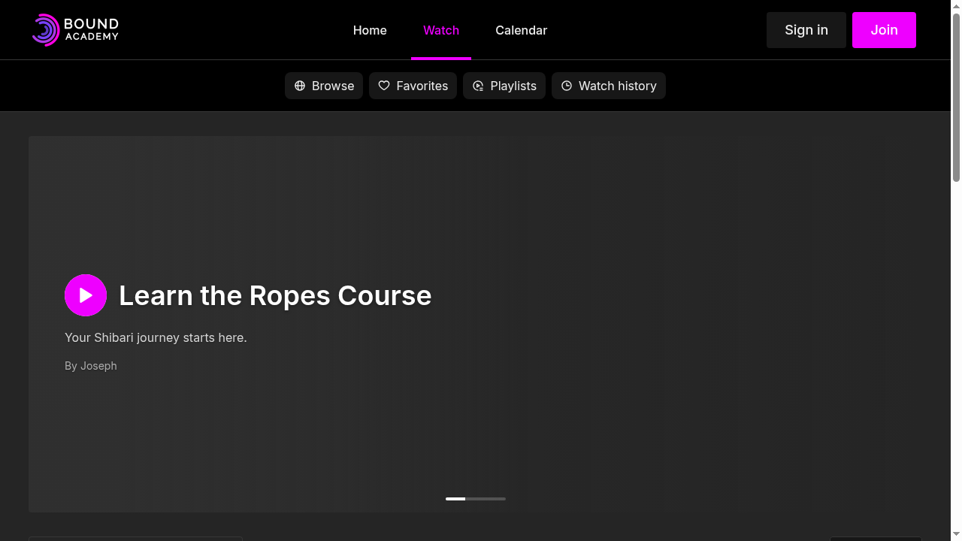Screen dimensions: 962x541
Task: Go to the Home tab
Action: point(370,30)
